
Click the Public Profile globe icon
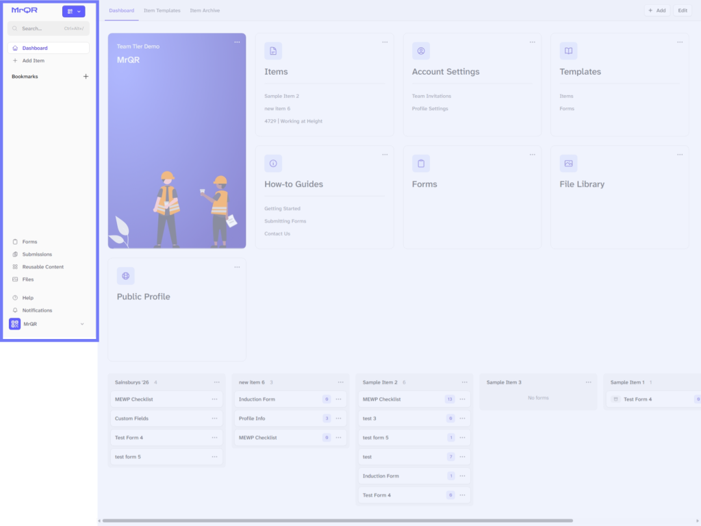tap(126, 276)
